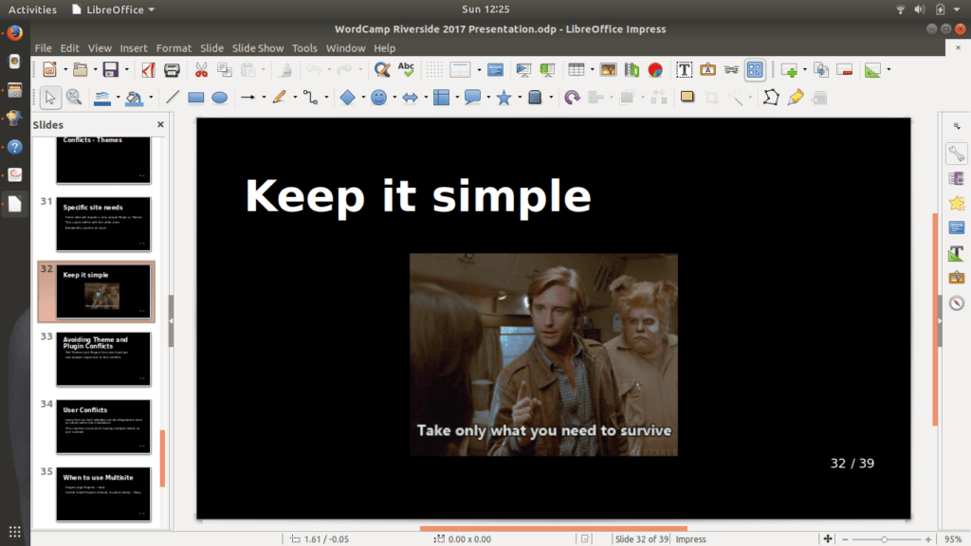
Task: Activate the Zoom and Pan tool
Action: point(74,98)
